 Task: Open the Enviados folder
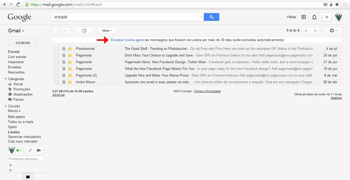tap(14, 67)
